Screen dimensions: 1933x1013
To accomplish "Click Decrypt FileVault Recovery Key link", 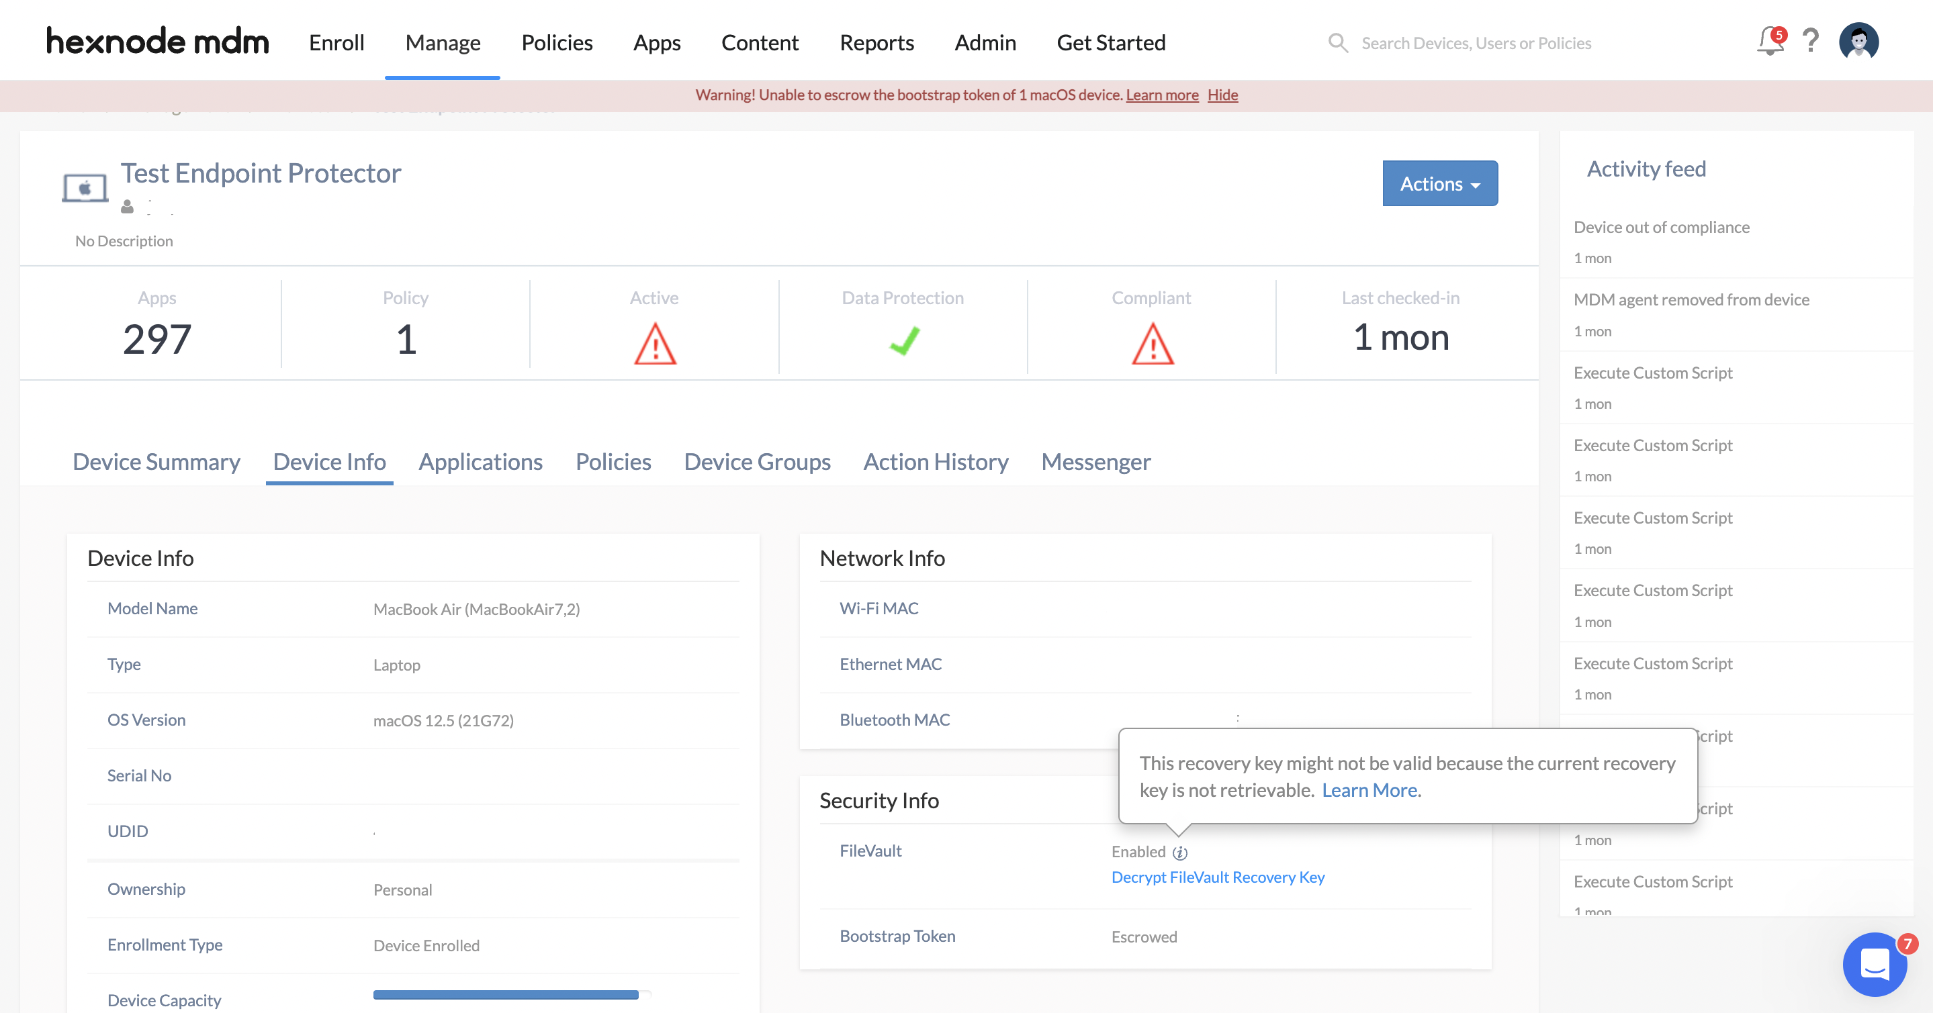I will coord(1218,877).
